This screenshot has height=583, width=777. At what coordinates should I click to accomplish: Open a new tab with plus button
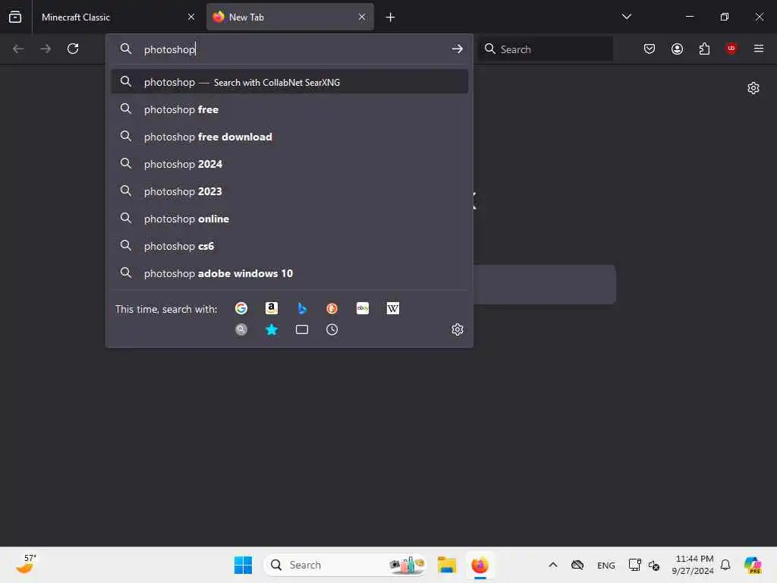(390, 17)
